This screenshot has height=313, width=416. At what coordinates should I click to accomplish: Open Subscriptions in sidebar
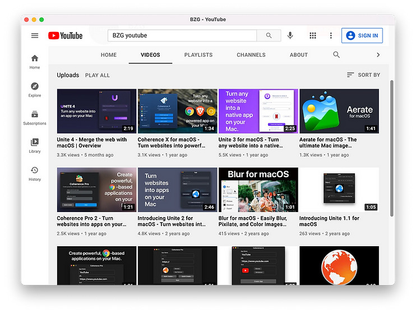click(x=35, y=118)
